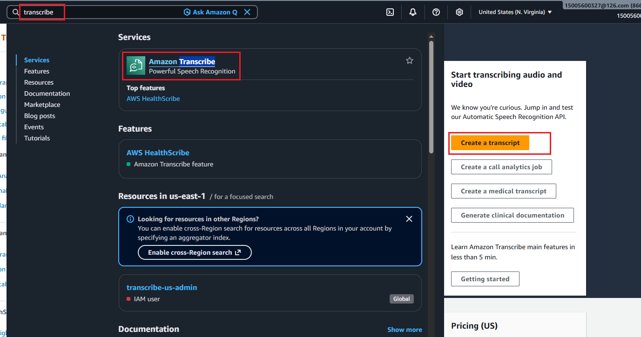Click Create a medical transcript button
This screenshot has width=641, height=337.
pos(504,191)
